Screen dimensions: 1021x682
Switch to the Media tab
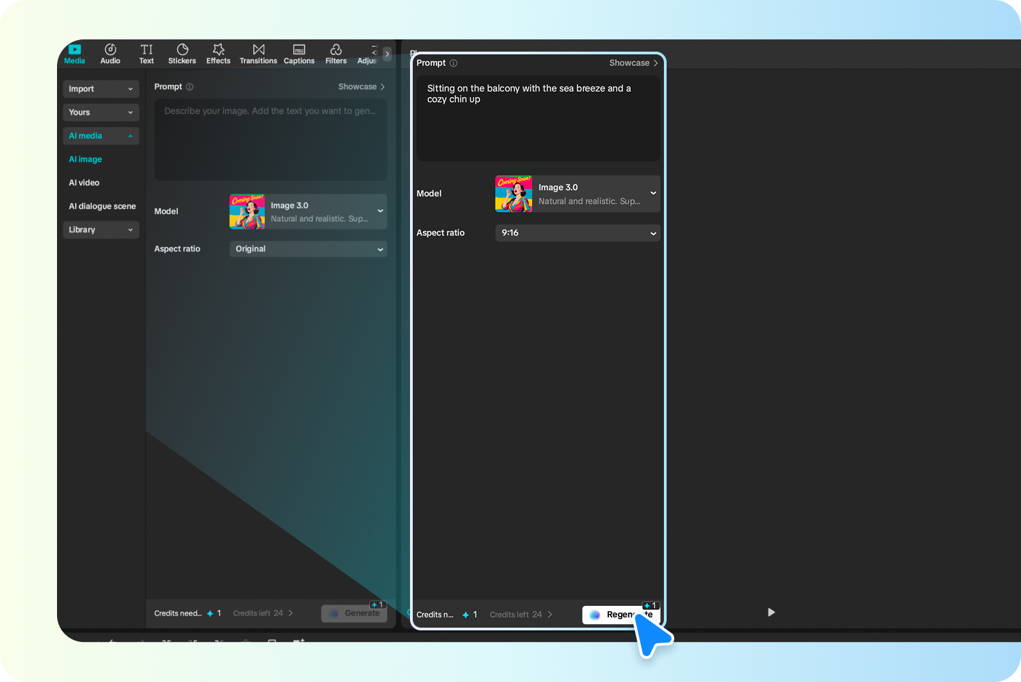tap(74, 54)
